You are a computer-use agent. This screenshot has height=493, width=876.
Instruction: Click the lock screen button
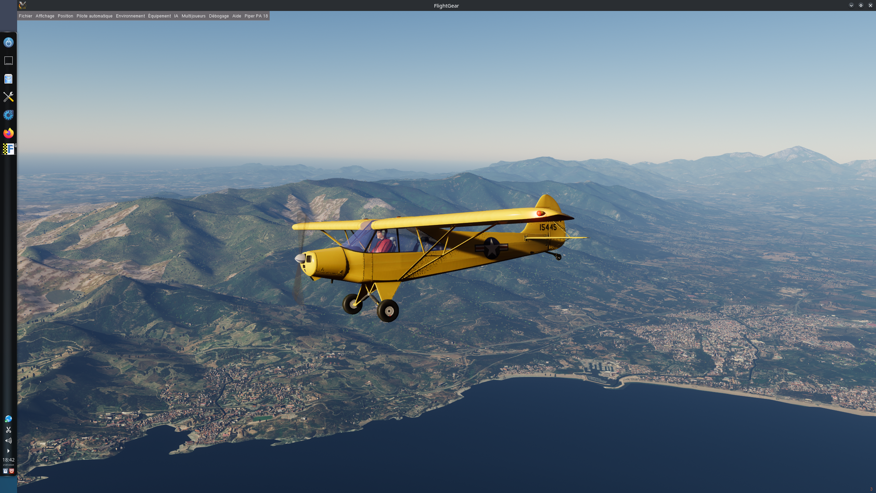pyautogui.click(x=5, y=471)
